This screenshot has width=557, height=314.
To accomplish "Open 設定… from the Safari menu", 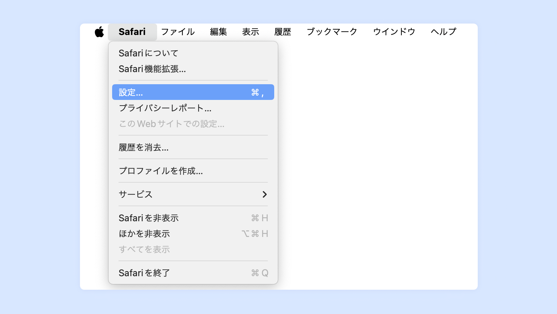I will [193, 92].
